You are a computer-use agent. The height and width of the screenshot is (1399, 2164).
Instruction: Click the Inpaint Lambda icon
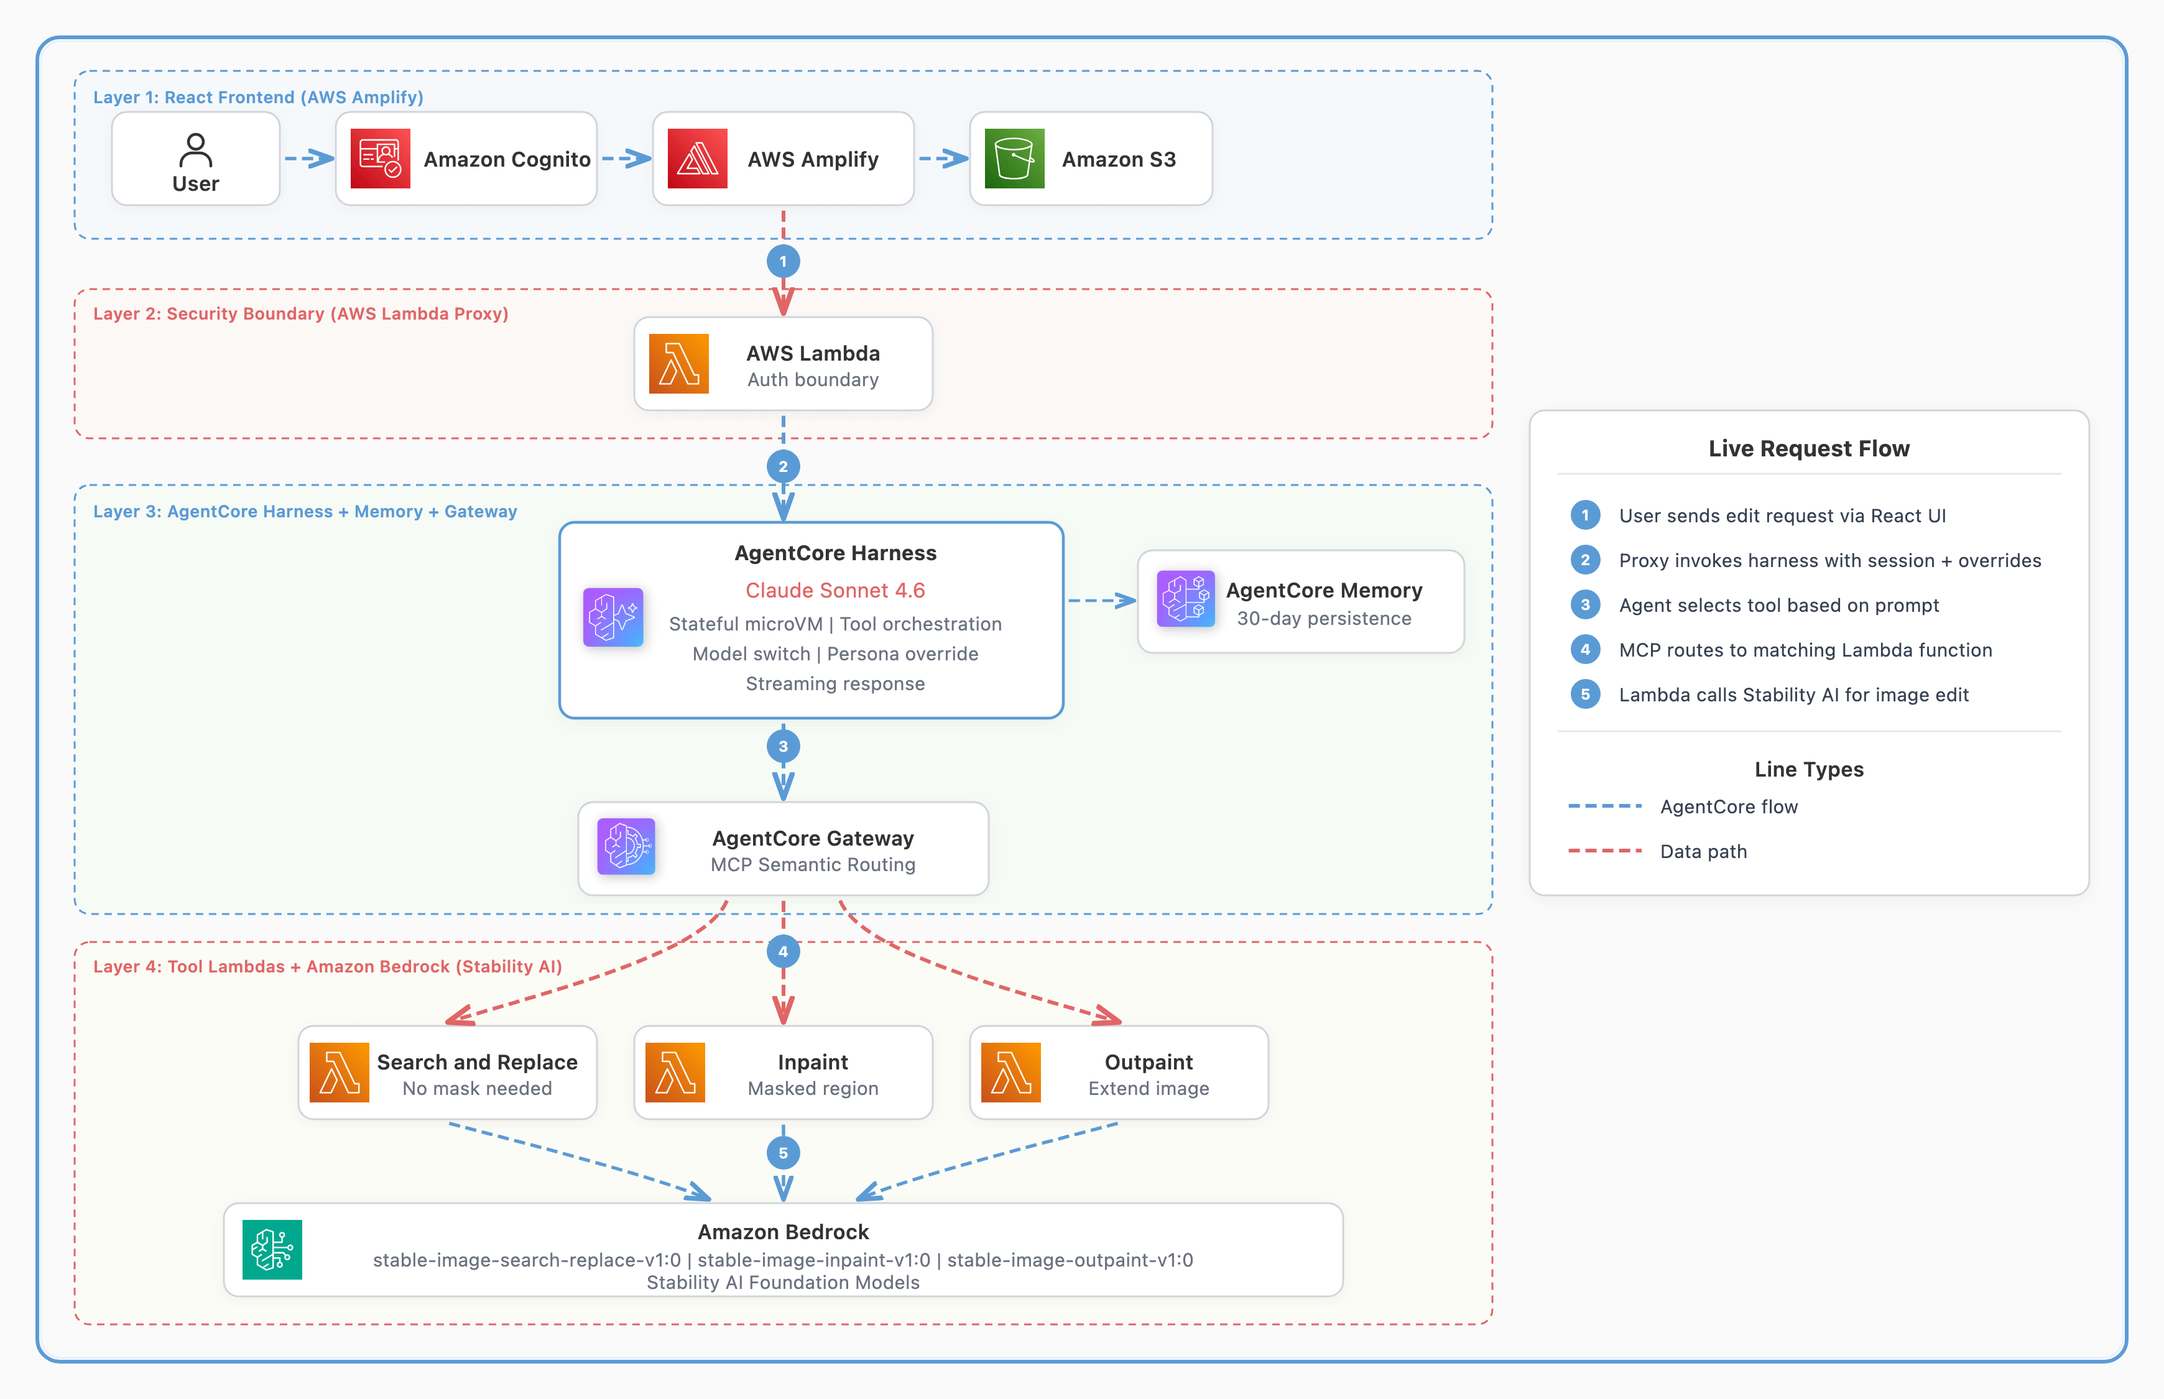click(x=675, y=1072)
